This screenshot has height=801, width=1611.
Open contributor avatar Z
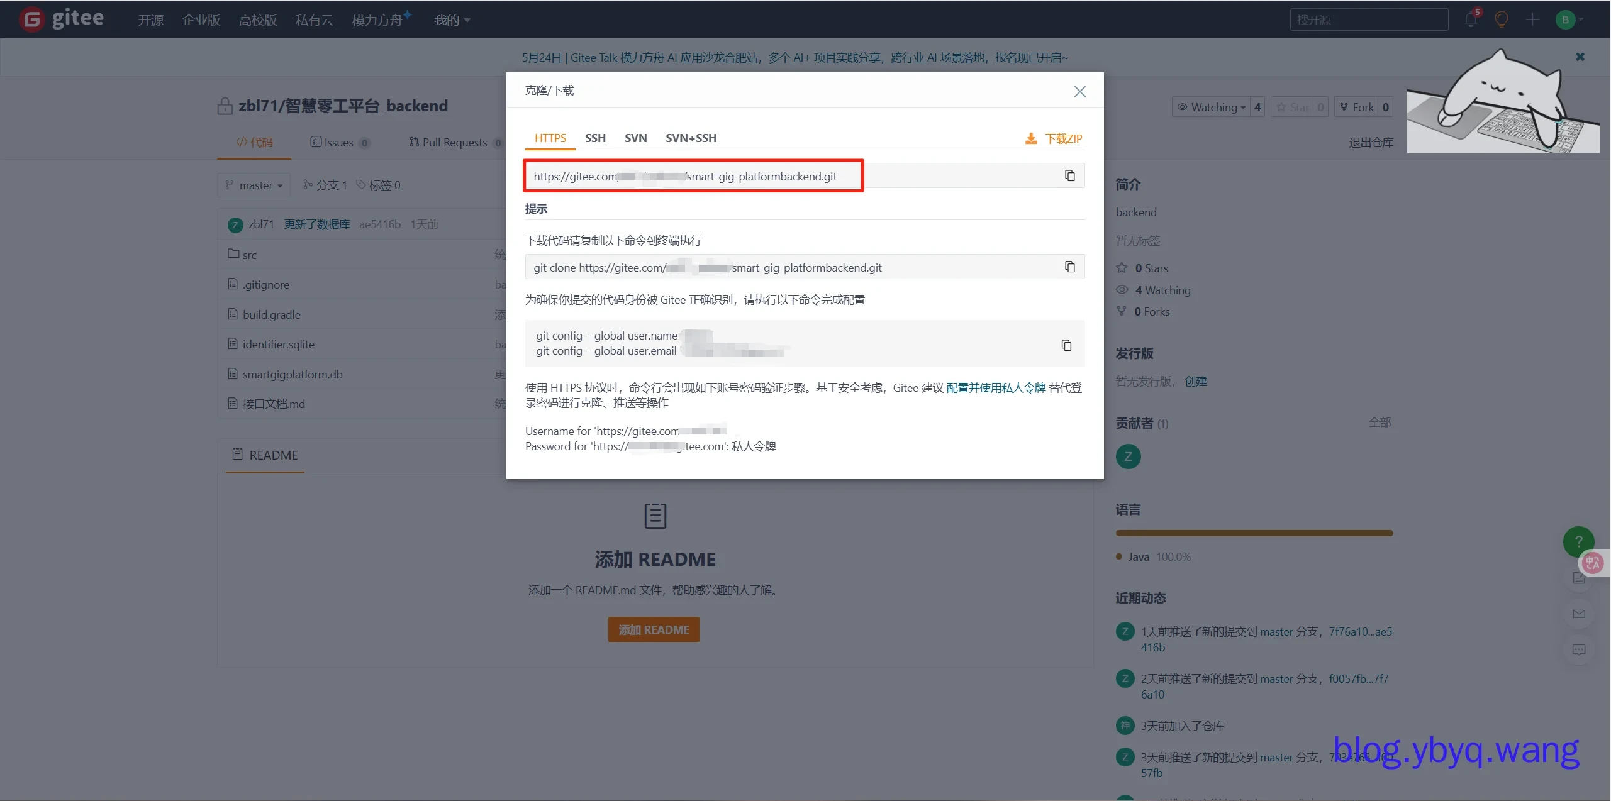click(1128, 456)
